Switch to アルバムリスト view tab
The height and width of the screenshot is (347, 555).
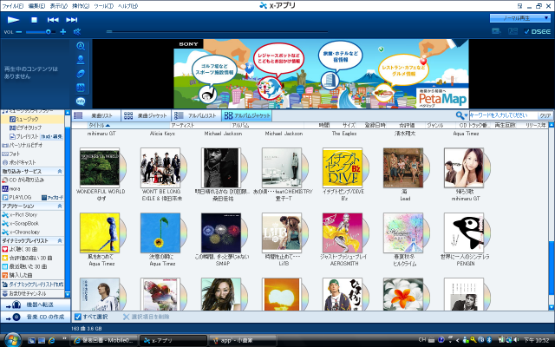197,115
